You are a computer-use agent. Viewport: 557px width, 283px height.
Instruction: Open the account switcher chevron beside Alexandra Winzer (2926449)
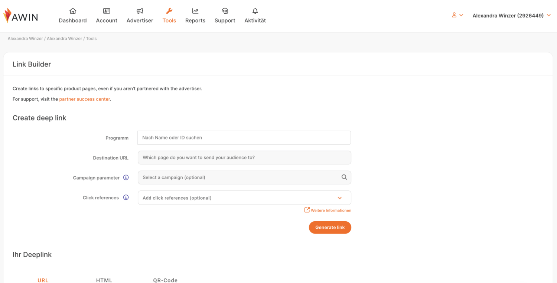pyautogui.click(x=549, y=16)
